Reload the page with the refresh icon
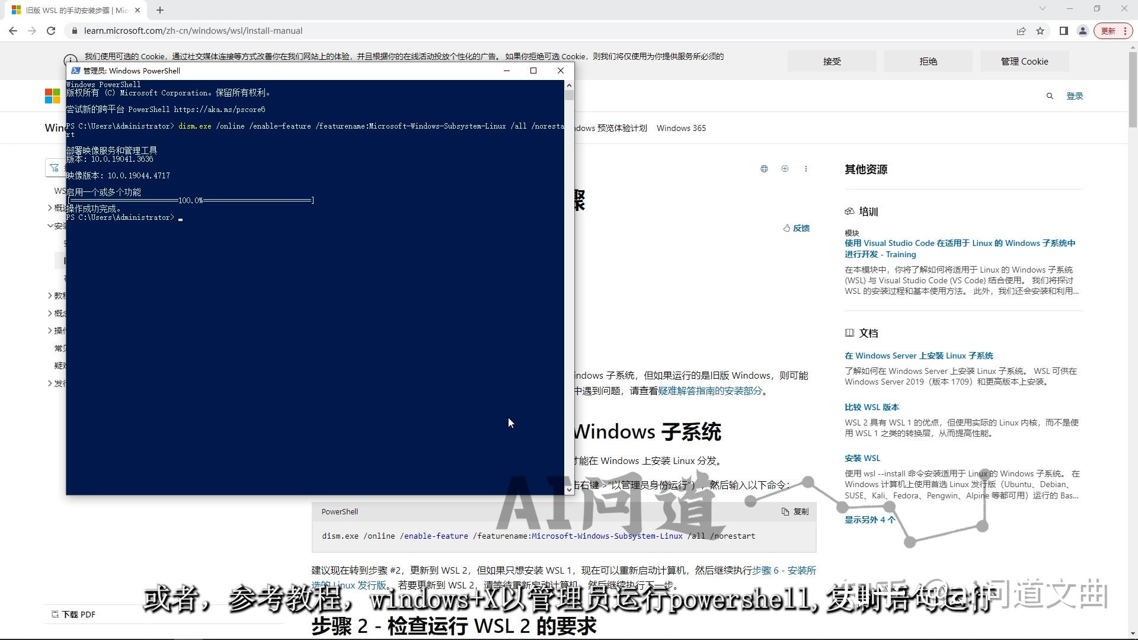This screenshot has width=1138, height=640. [x=51, y=30]
